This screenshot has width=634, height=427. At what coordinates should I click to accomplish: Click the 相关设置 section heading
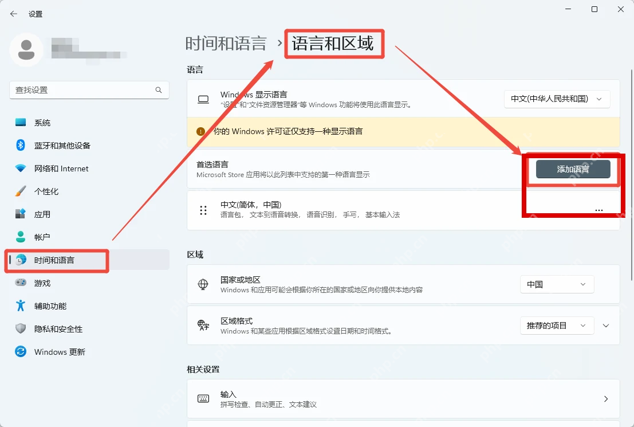click(203, 369)
